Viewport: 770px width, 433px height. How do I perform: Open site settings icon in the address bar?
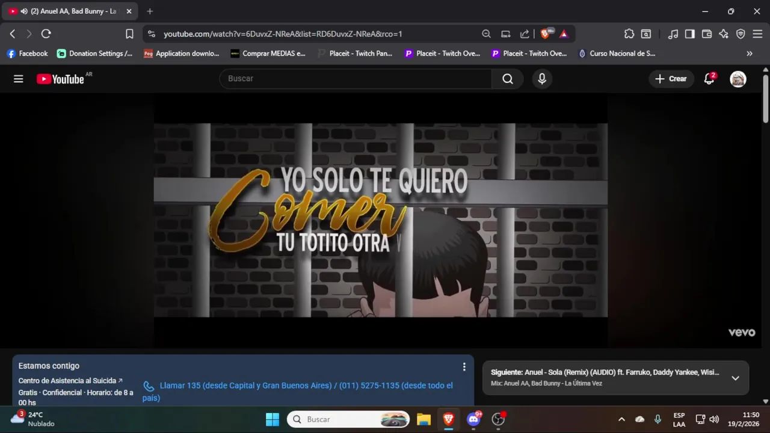tap(151, 34)
